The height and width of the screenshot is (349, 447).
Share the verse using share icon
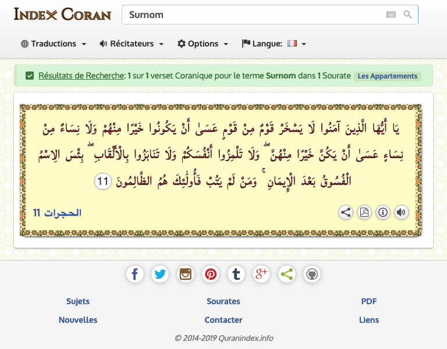click(x=346, y=212)
